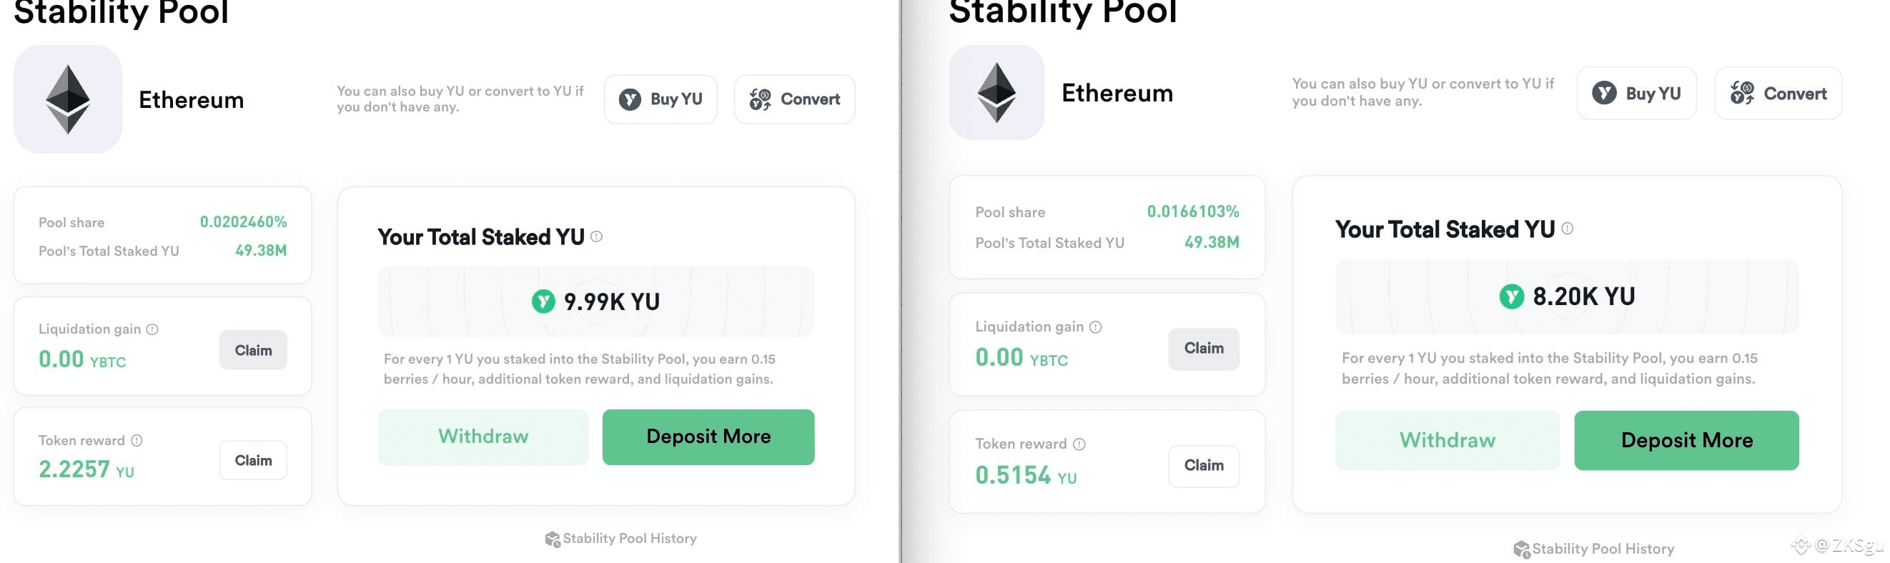
Task: Click the green YU coin icon beside 9.99K YU
Action: tap(544, 302)
